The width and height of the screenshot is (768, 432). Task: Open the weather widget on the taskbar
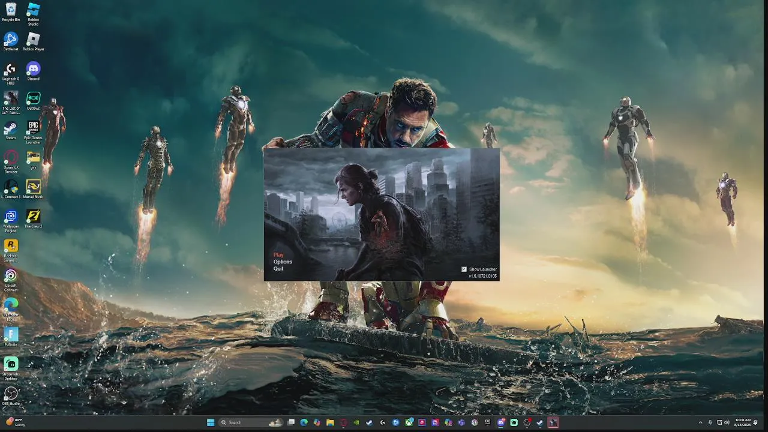[x=14, y=422]
